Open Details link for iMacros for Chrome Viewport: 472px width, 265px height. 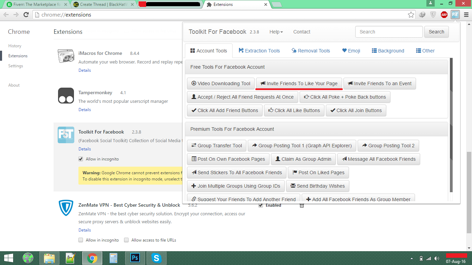[85, 70]
